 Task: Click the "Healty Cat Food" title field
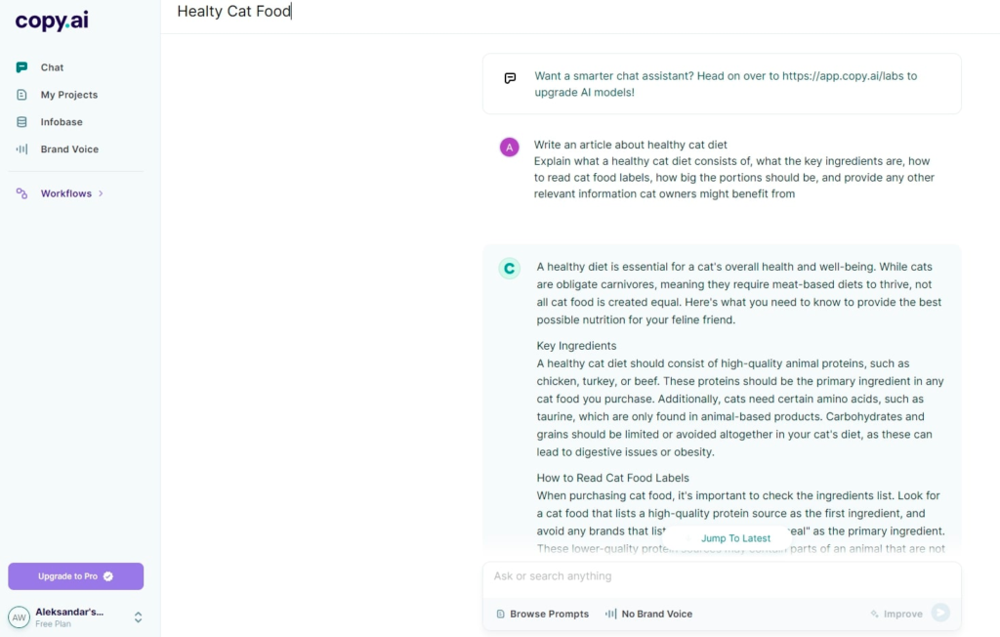(234, 12)
